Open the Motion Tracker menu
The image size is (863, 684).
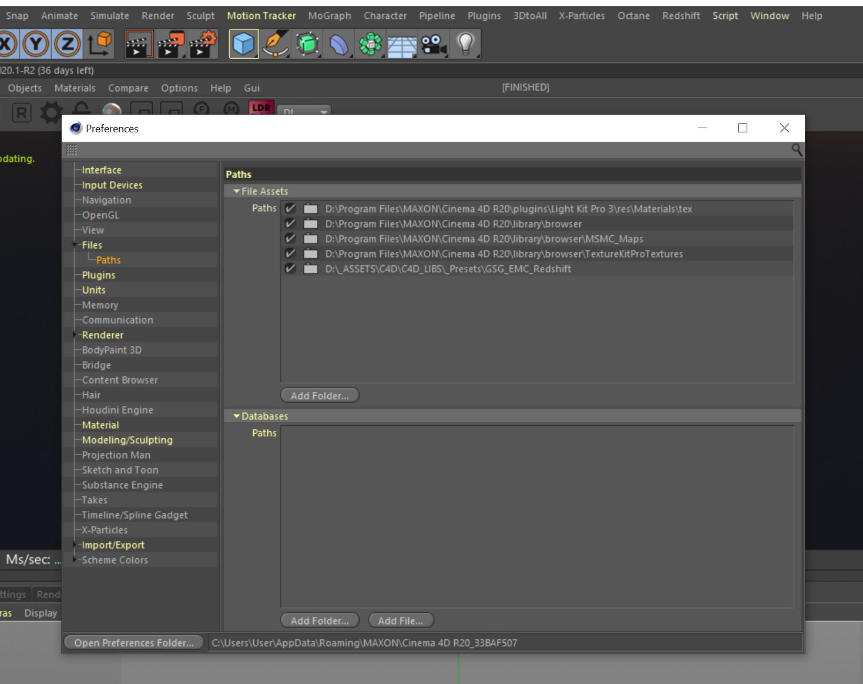coord(261,16)
